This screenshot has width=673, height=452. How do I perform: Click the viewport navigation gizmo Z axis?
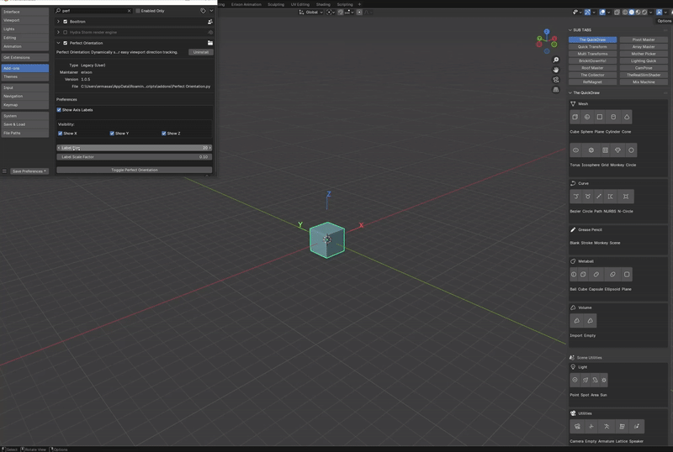tap(547, 31)
